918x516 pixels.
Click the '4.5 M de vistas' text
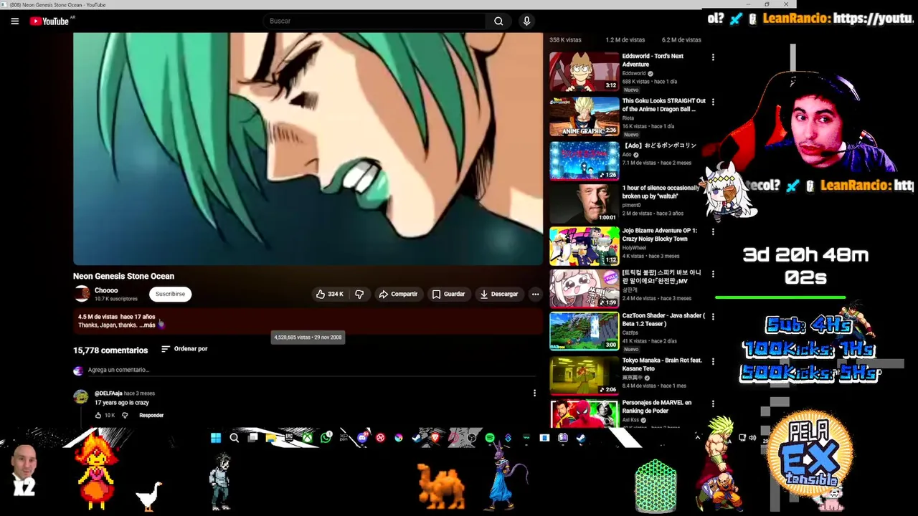click(x=98, y=317)
